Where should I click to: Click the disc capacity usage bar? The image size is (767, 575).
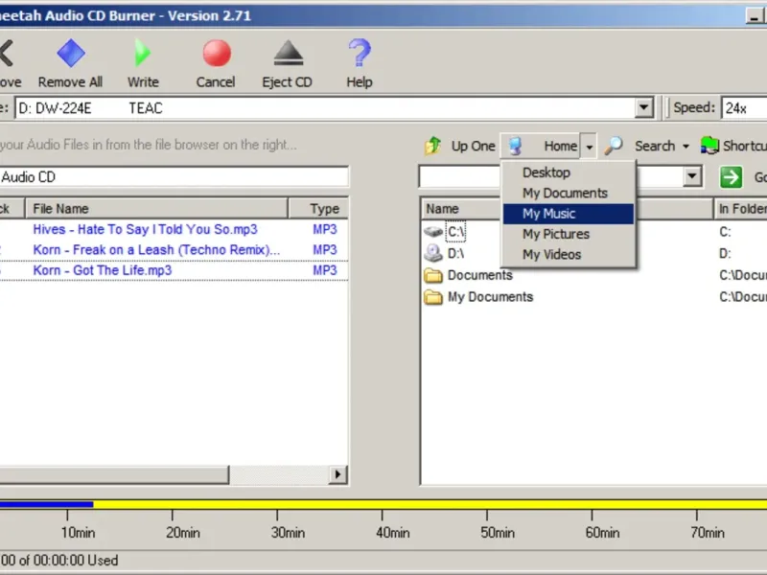tap(383, 504)
